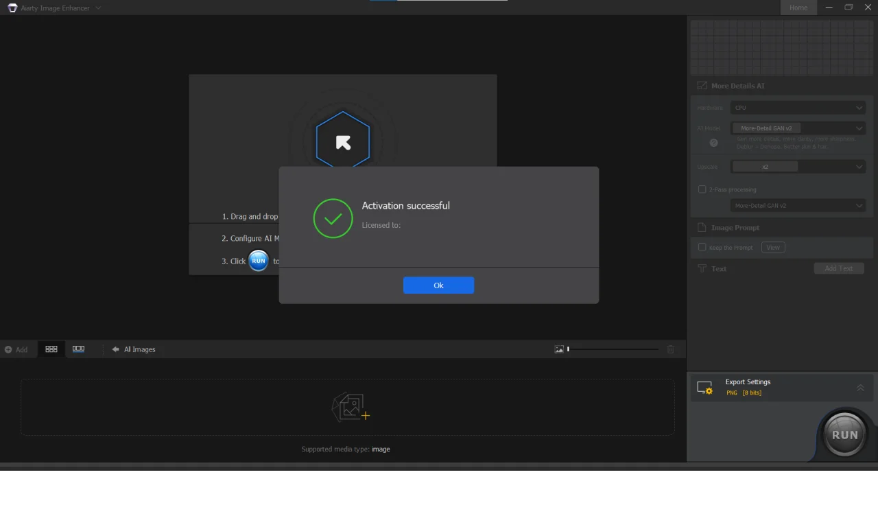Toggle the Keep the Prompt checkbox
Image resolution: width=878 pixels, height=527 pixels.
click(x=702, y=247)
